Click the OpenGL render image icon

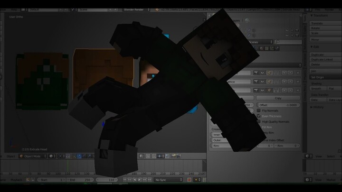(x=173, y=156)
